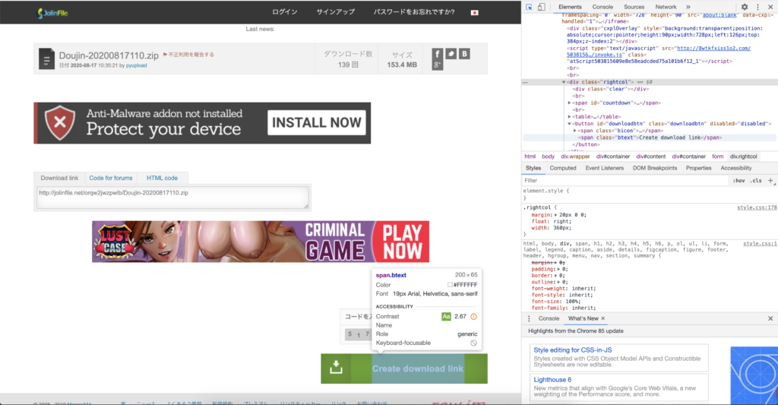Image resolution: width=778 pixels, height=405 pixels.
Task: Open the DevTools Sources tab
Action: 634,7
